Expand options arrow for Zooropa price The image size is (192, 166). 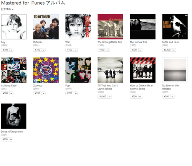click(43, 93)
